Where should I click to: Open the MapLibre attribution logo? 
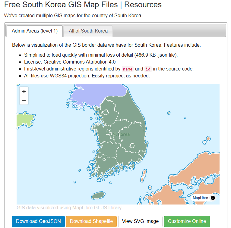point(200,198)
